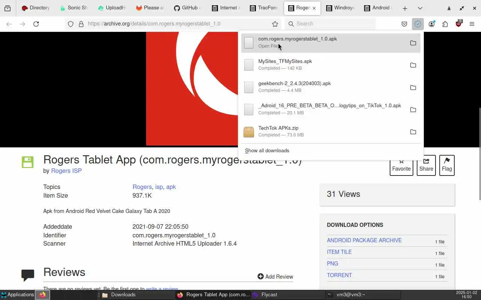This screenshot has width=481, height=300.
Task: Open the geekbench-2_2.4.3(204003).apk download entry
Action: click(331, 87)
